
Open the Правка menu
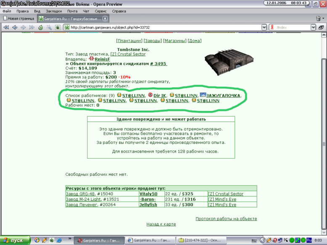23,11
